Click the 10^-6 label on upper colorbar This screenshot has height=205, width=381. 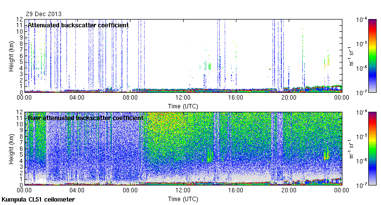(361, 68)
